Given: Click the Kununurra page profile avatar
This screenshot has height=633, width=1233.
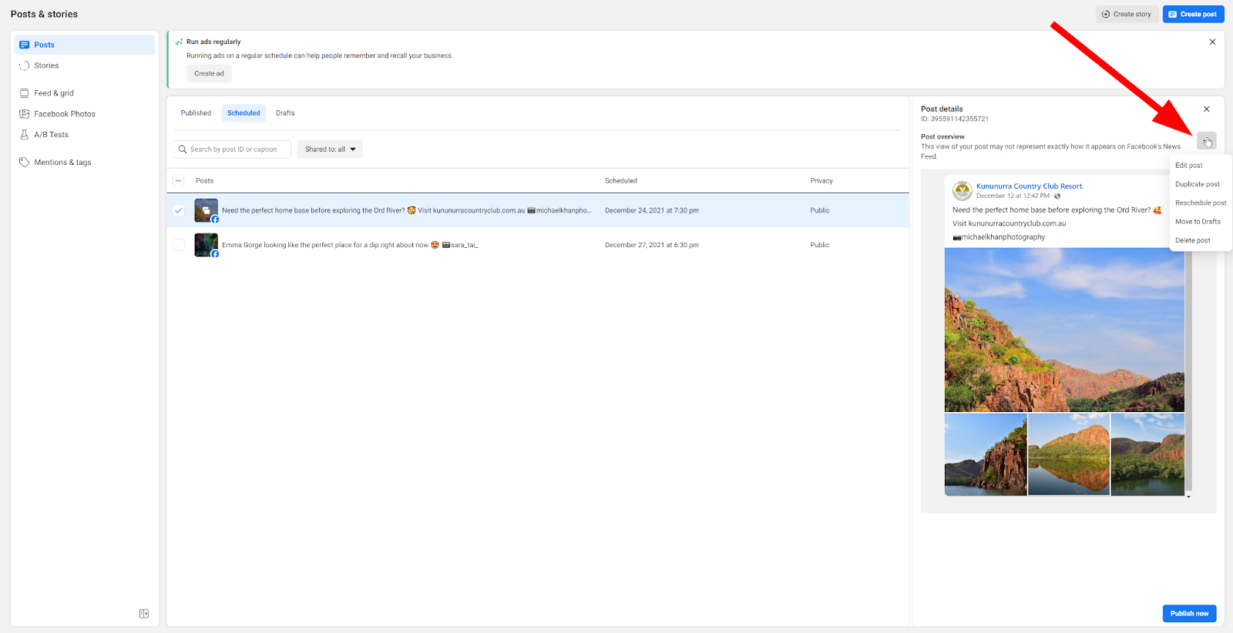Looking at the screenshot, I should (963, 190).
